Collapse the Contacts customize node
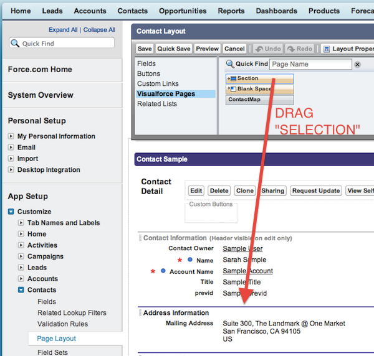374x356 pixels. coord(21,290)
